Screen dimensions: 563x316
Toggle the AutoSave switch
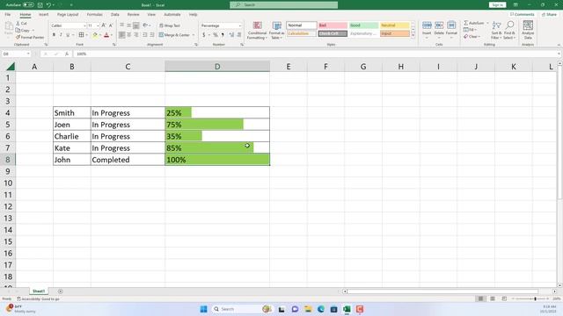tap(28, 5)
